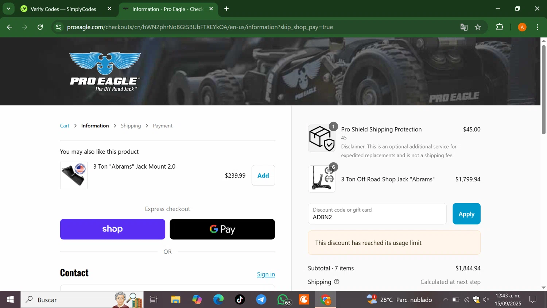Open File Explorer from the taskbar
547x308 pixels.
pos(176,300)
